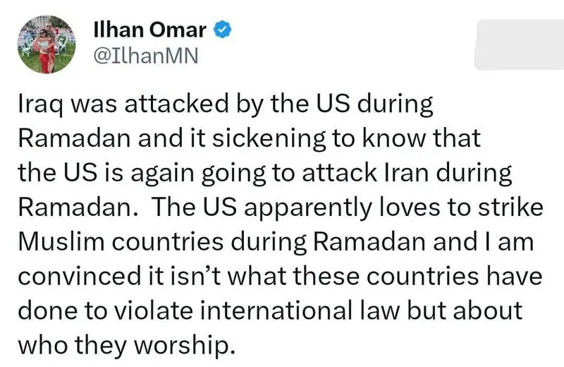Open the Ilhan Omar display name link
The image size is (564, 367).
[x=152, y=30]
